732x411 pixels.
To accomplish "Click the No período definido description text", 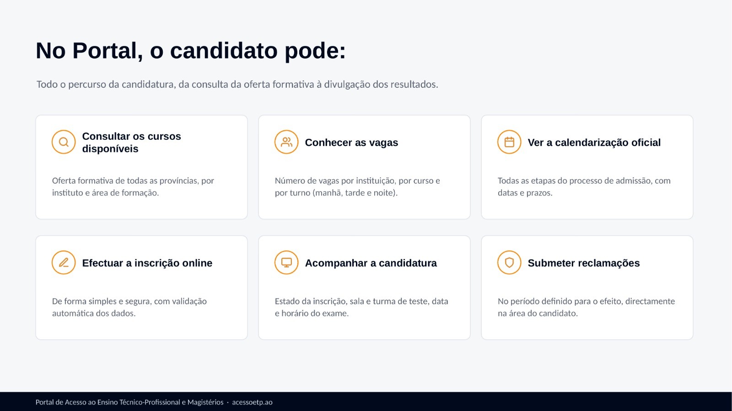I will point(587,307).
